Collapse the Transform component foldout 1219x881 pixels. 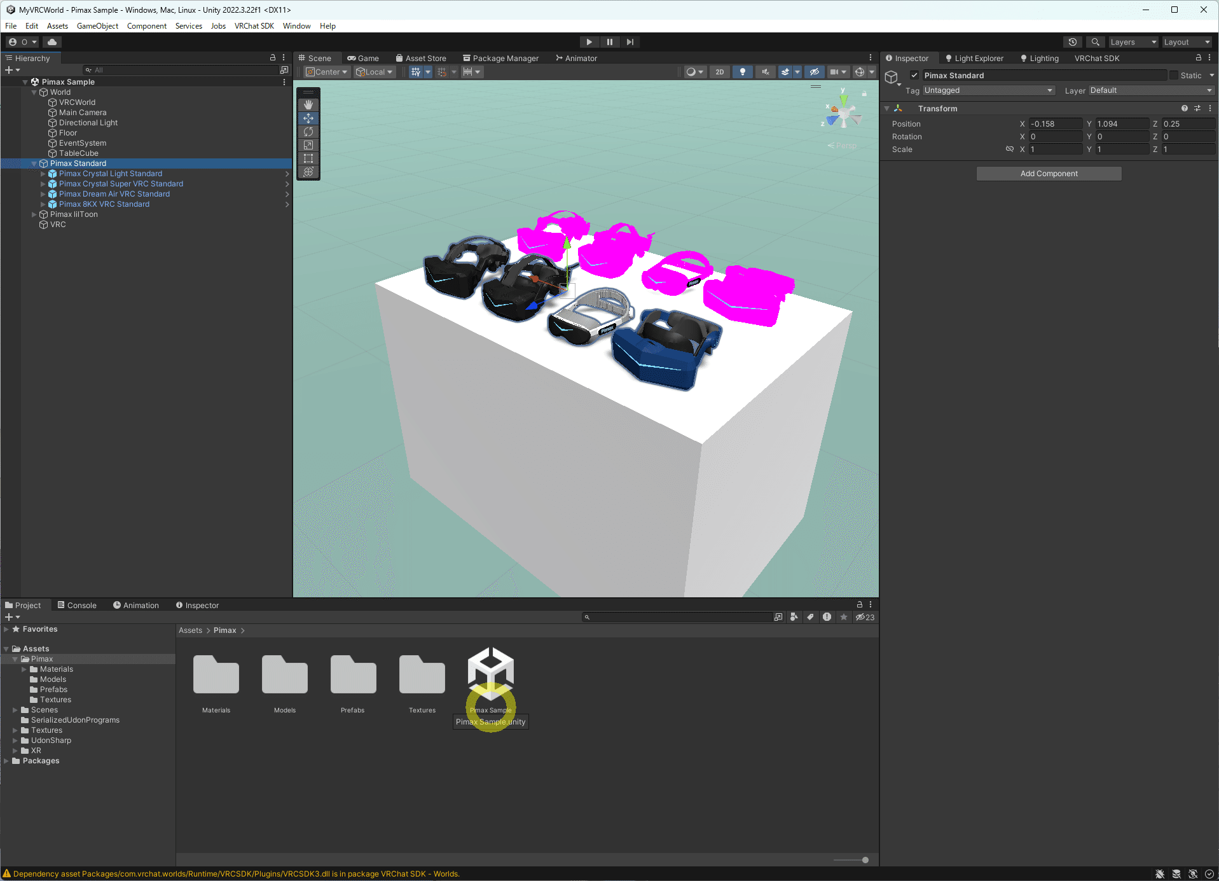coord(887,109)
